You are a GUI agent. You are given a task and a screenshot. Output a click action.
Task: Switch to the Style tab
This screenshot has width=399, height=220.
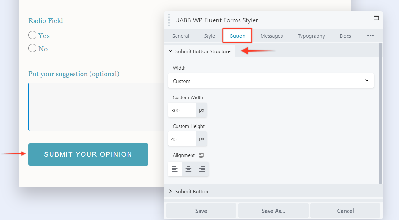[209, 36]
